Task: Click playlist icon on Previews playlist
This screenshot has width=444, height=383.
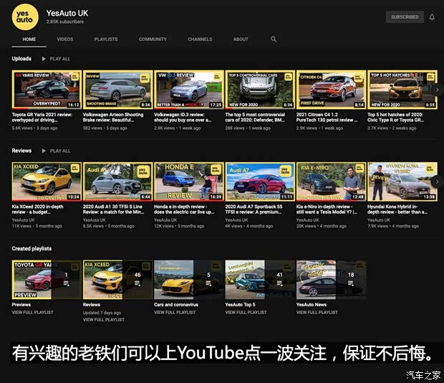Action: (x=67, y=283)
